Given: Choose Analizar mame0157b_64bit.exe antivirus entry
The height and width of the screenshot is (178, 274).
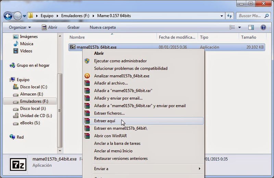Looking at the screenshot, I should pos(143,76).
